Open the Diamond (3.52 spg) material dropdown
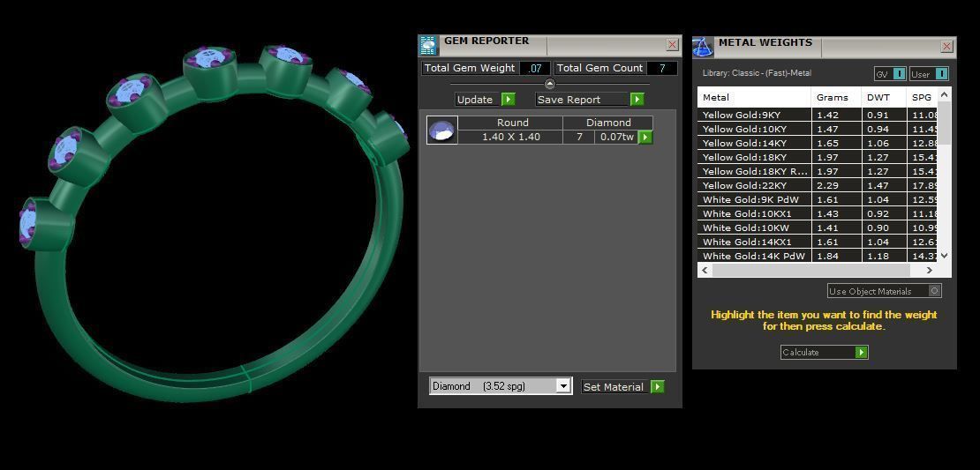This screenshot has width=980, height=470. click(562, 386)
